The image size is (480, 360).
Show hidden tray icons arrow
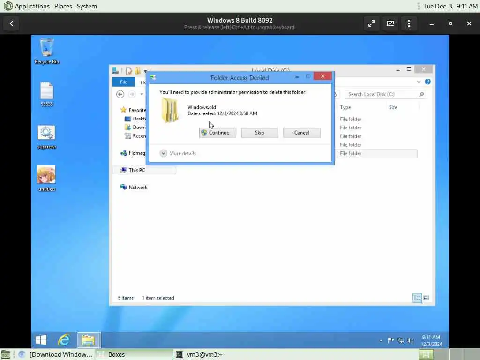(x=381, y=340)
